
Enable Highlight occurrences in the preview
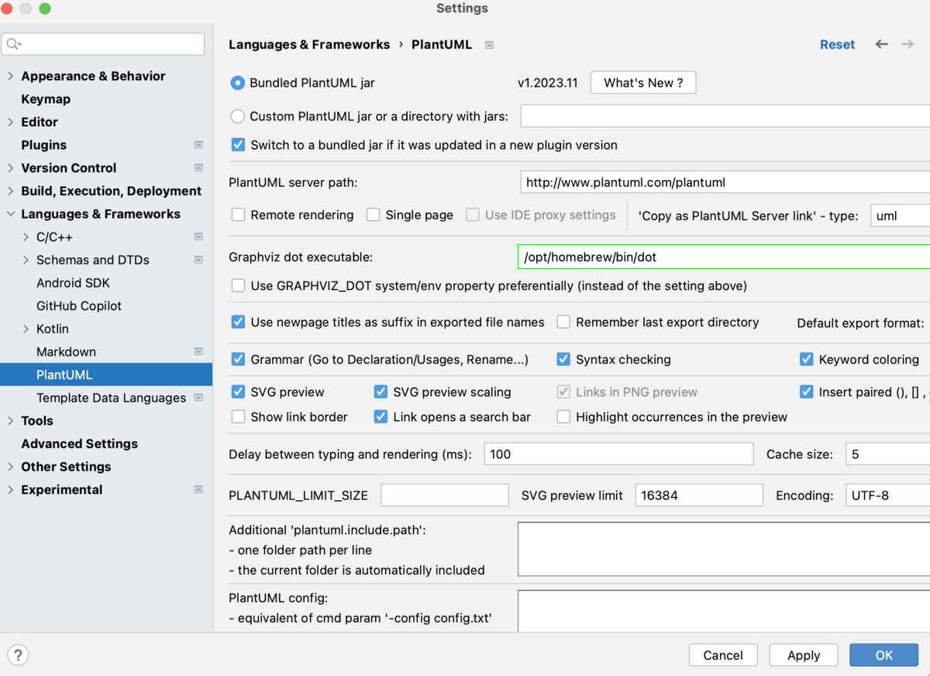pos(563,417)
